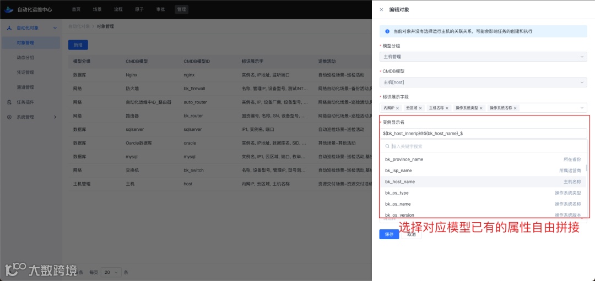Click the oracle model ID cell
Viewport: 595px width, 281px height.
190,143
